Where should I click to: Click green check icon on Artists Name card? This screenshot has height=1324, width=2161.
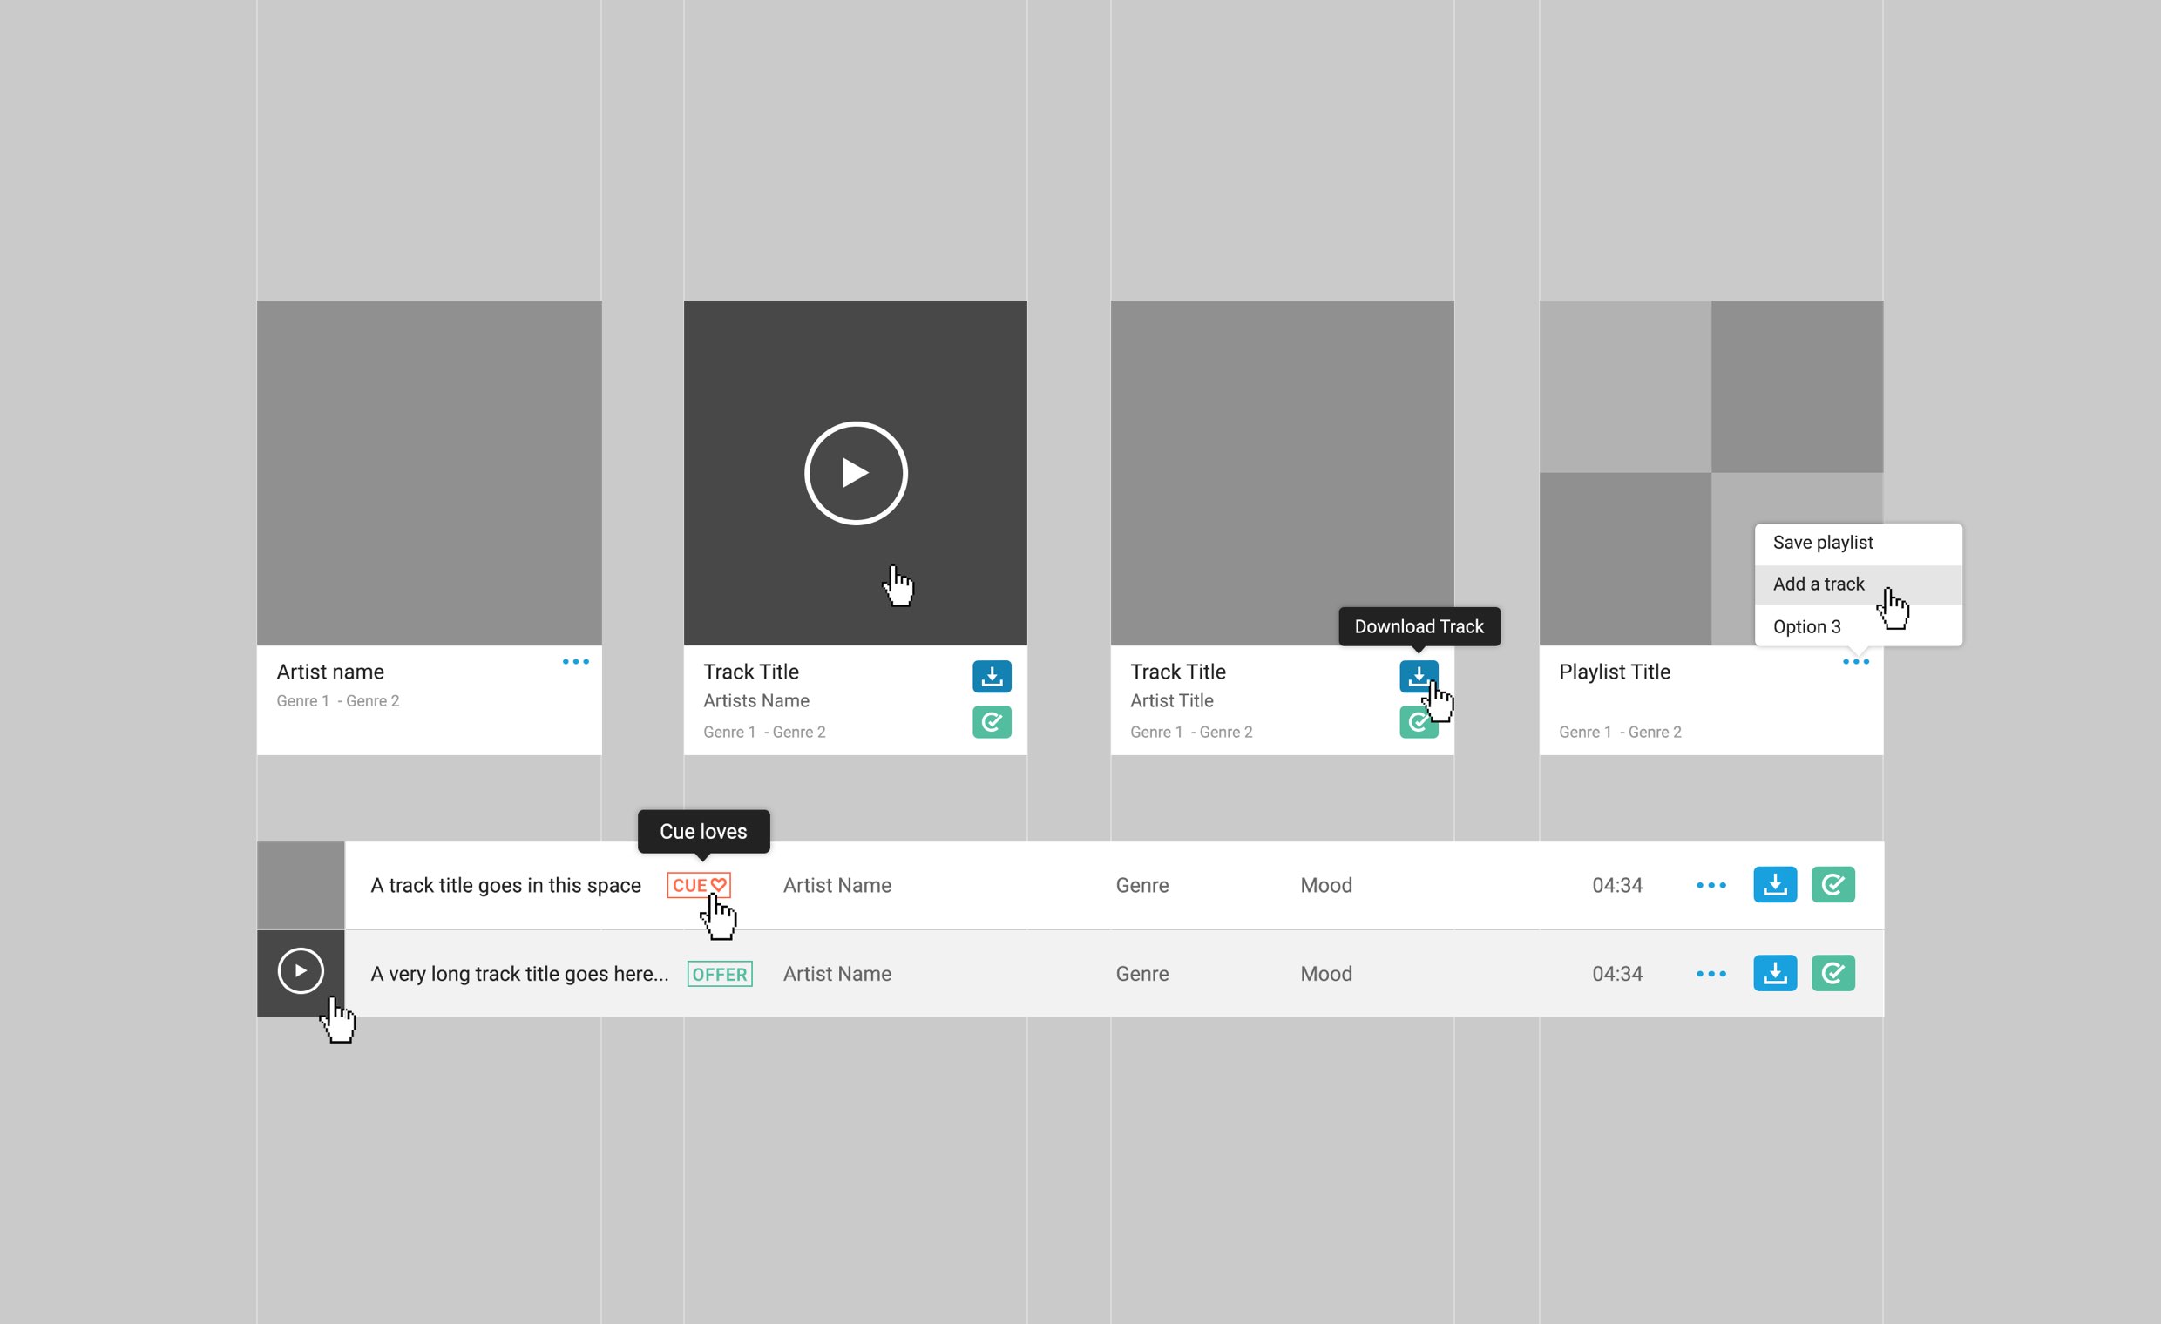[991, 721]
